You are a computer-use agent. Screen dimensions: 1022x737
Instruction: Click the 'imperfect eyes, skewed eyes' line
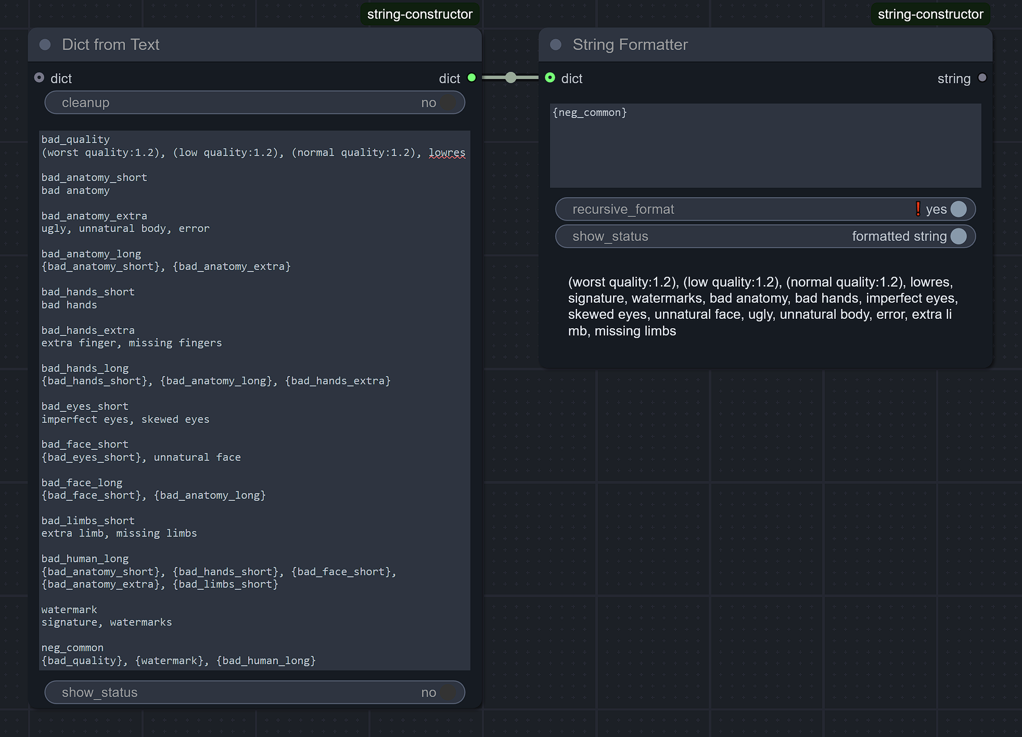[125, 419]
